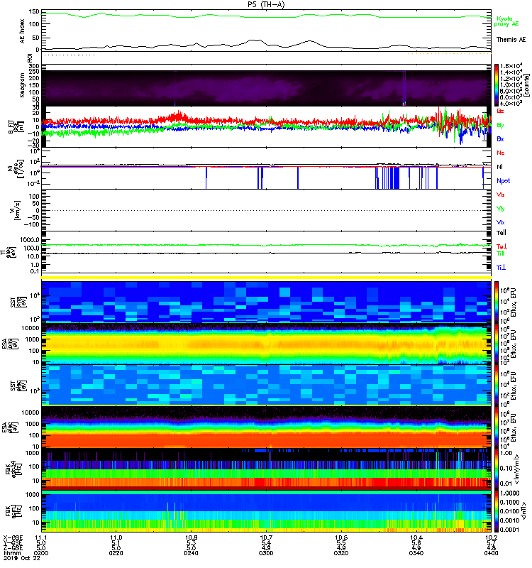Click the blue Bx legend label
The image size is (532, 568).
tap(500, 138)
